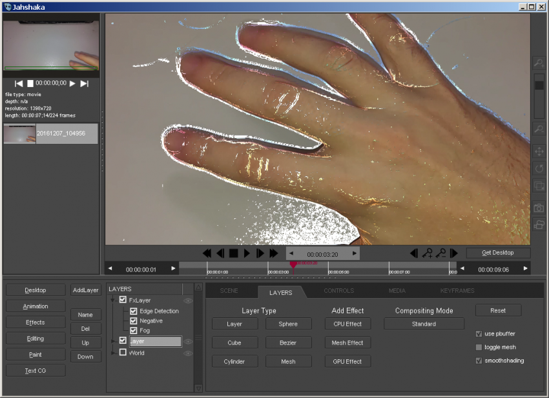The height and width of the screenshot is (398, 549).
Task: Set layer type to Sphere
Action: point(288,324)
